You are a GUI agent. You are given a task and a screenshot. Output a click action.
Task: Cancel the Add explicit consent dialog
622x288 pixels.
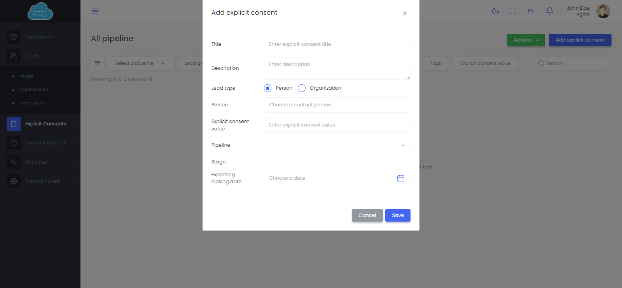367,215
